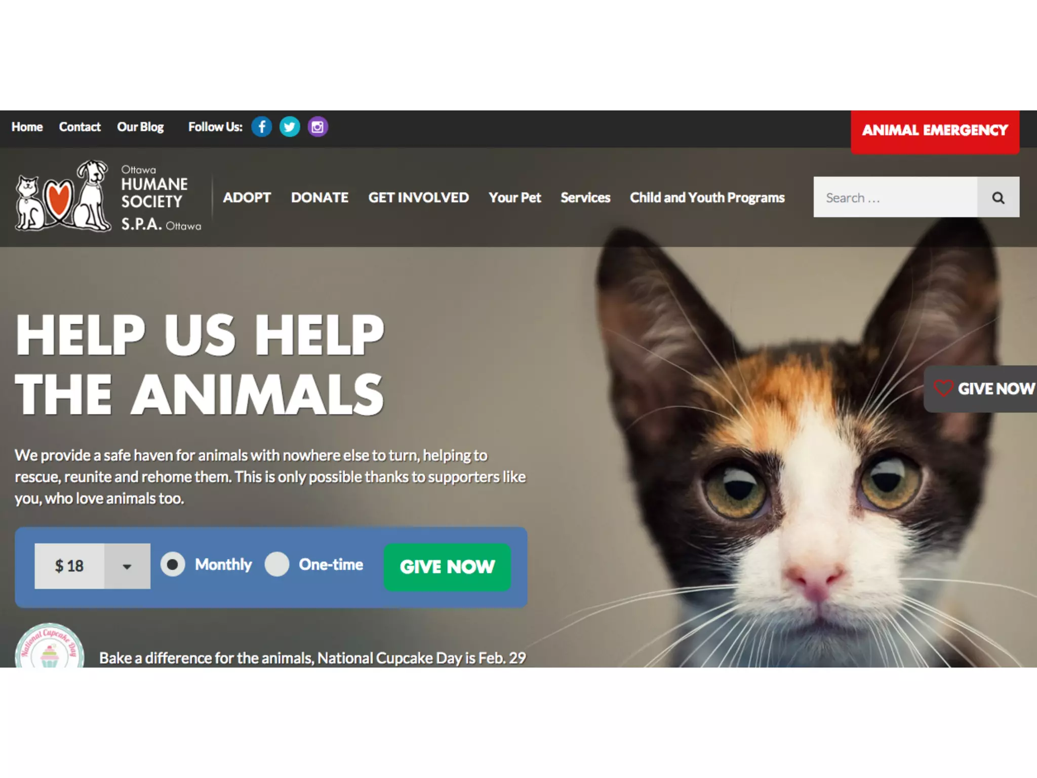Open the Instagram social icon
This screenshot has height=778, width=1037.
coord(317,127)
